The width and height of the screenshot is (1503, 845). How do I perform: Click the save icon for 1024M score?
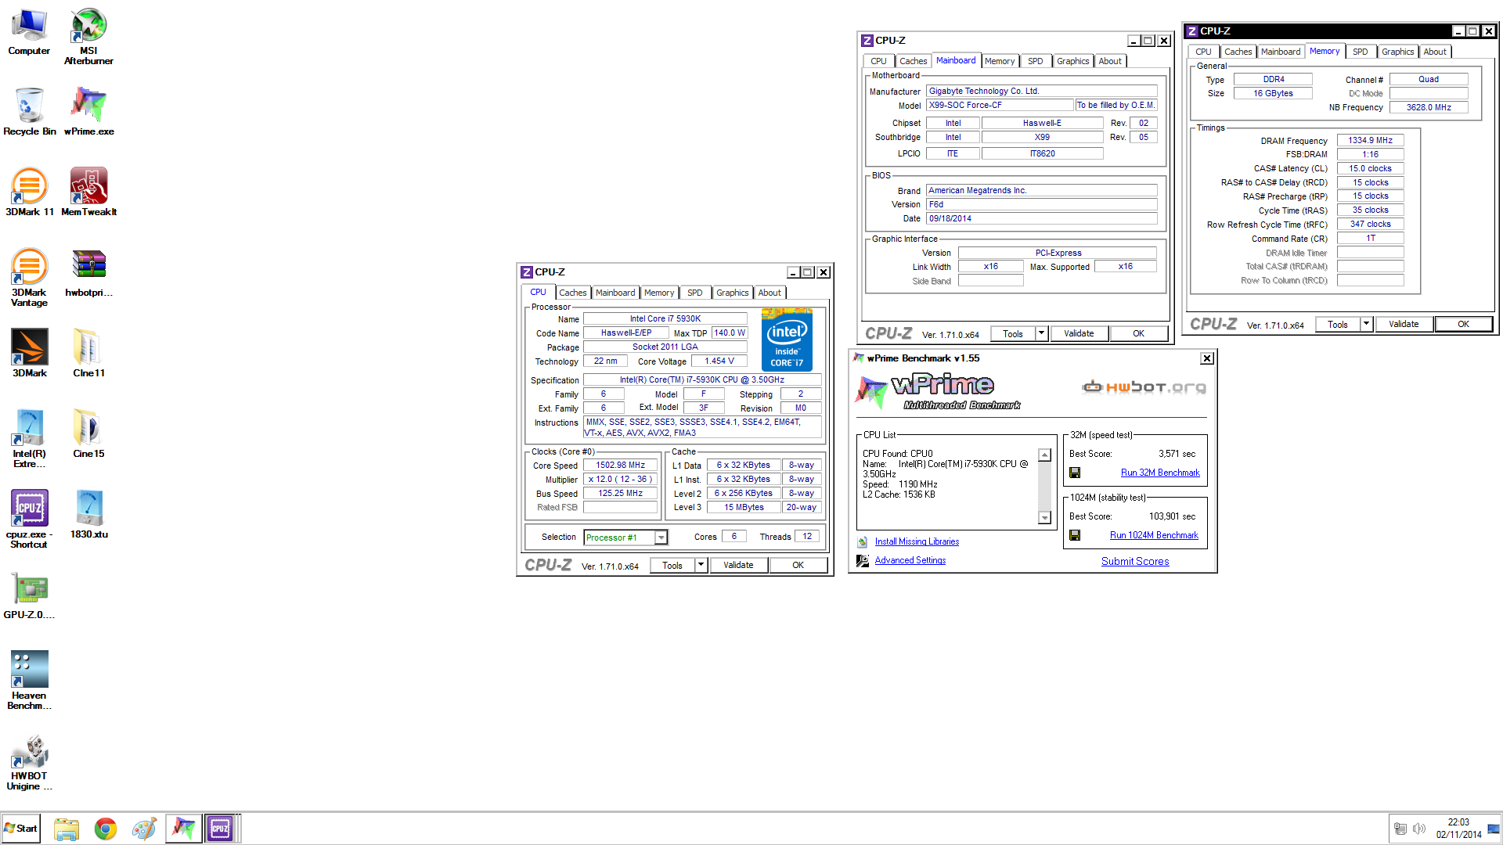coord(1075,535)
